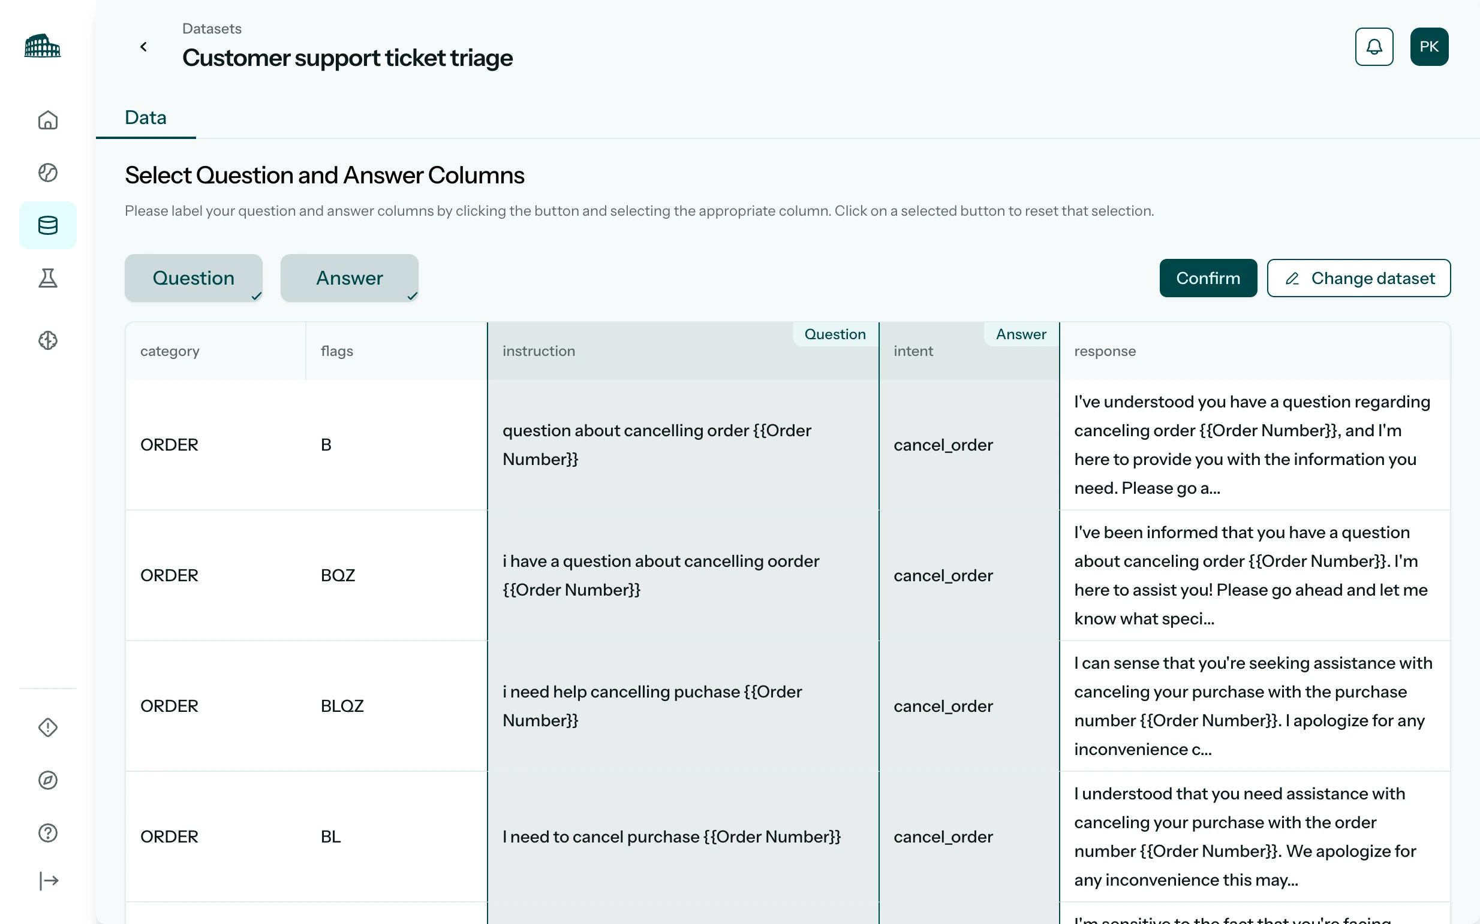Click response starting 'I've understood you have'
Screen dimensions: 1480x924
(1255, 444)
